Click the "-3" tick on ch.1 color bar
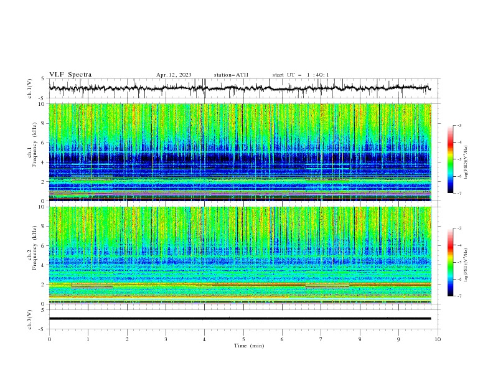 (459, 125)
